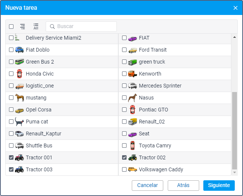Viewport: 243px width, 196px height.
Task: Deselect the Tractor 002 checkbox
Action: click(124, 157)
